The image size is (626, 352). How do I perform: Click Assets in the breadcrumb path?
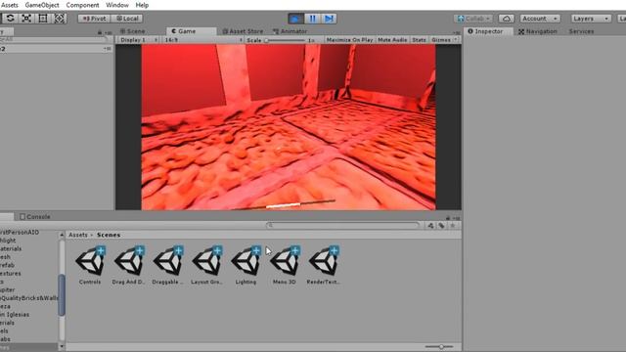point(78,235)
